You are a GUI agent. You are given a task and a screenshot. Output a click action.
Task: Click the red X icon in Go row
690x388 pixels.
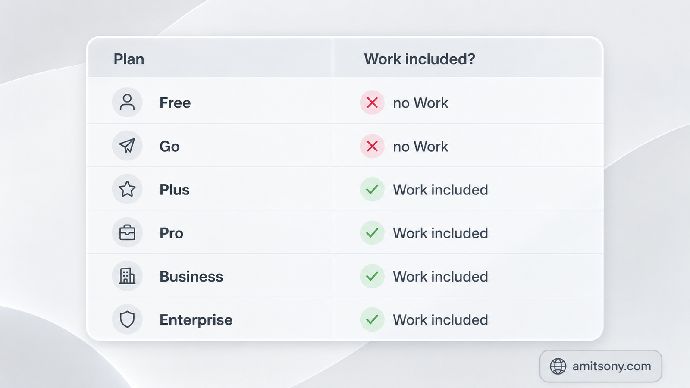click(x=372, y=146)
